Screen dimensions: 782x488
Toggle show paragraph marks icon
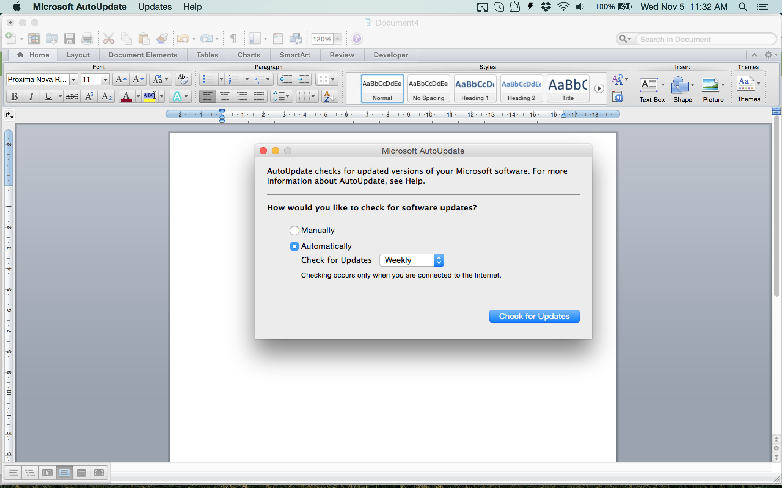tap(233, 39)
